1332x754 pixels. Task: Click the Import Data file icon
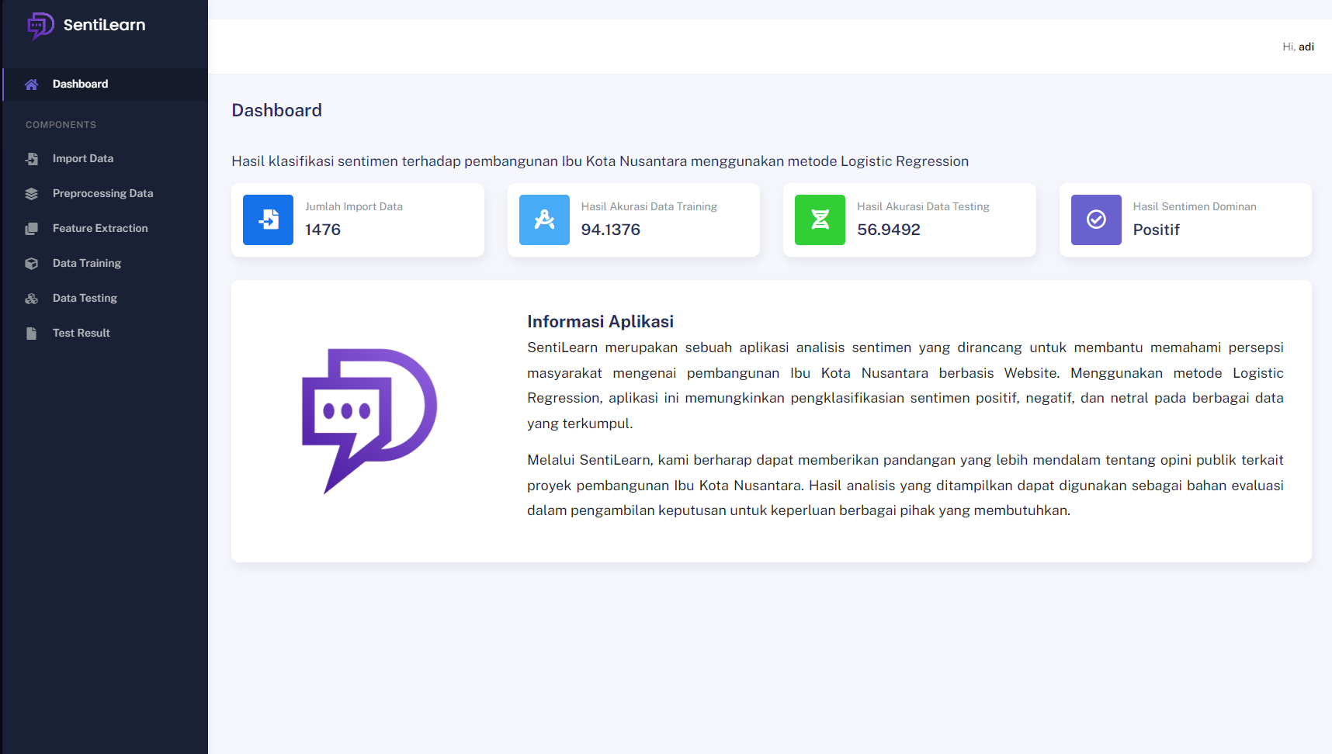[x=31, y=159]
